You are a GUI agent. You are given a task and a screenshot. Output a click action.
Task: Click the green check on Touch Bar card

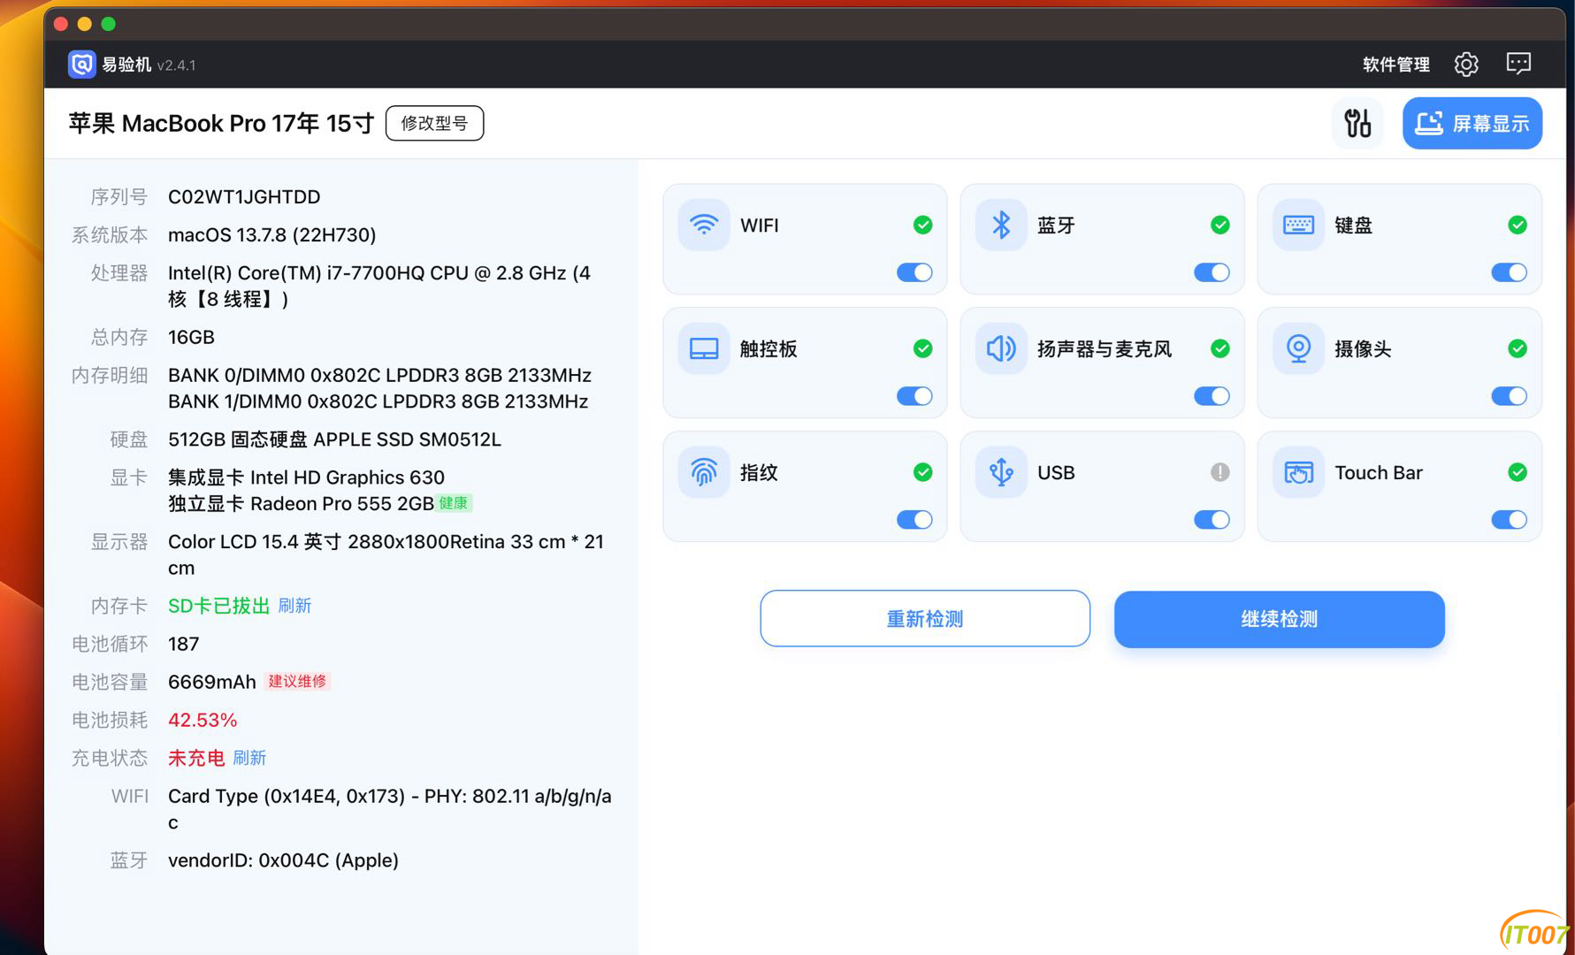1518,472
